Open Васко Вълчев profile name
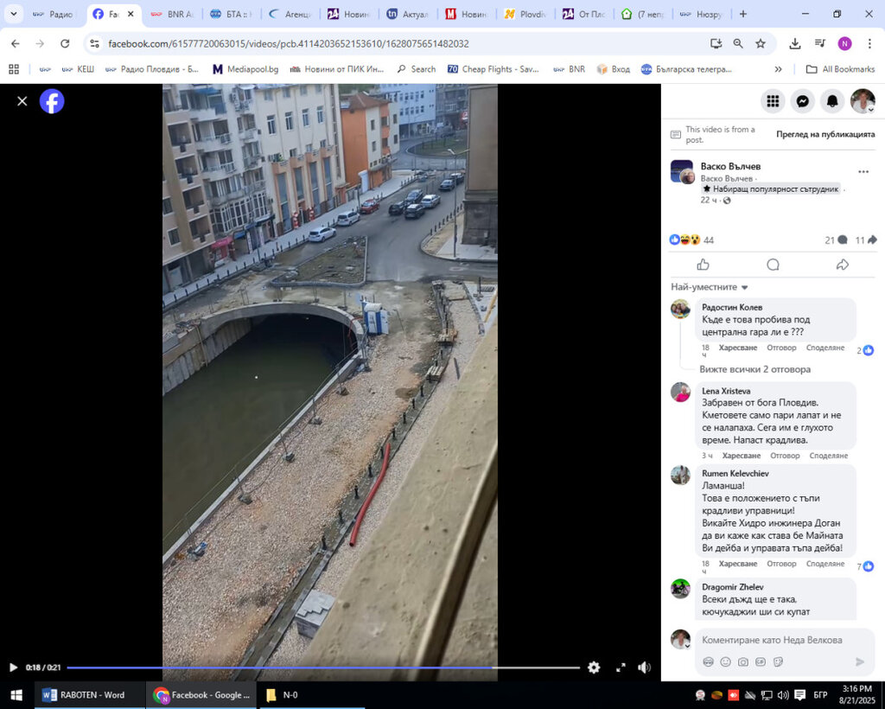 pyautogui.click(x=730, y=166)
